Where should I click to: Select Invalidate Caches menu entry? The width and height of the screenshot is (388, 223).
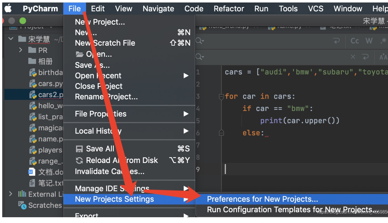pos(110,172)
